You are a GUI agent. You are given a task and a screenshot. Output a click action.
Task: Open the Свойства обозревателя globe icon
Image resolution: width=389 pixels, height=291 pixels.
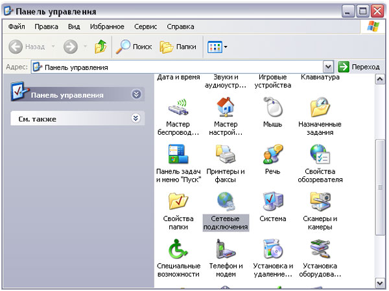(320, 154)
